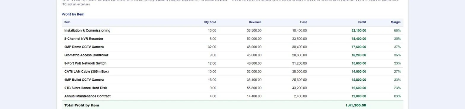Image resolution: width=465 pixels, height=109 pixels.
Task: Click the 10,400.00 cost for Installation & Commissioning
Action: [300, 30]
